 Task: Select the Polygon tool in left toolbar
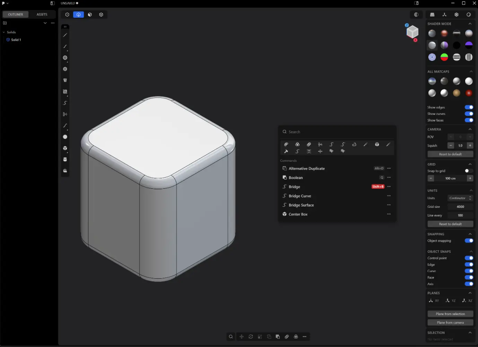point(65,69)
